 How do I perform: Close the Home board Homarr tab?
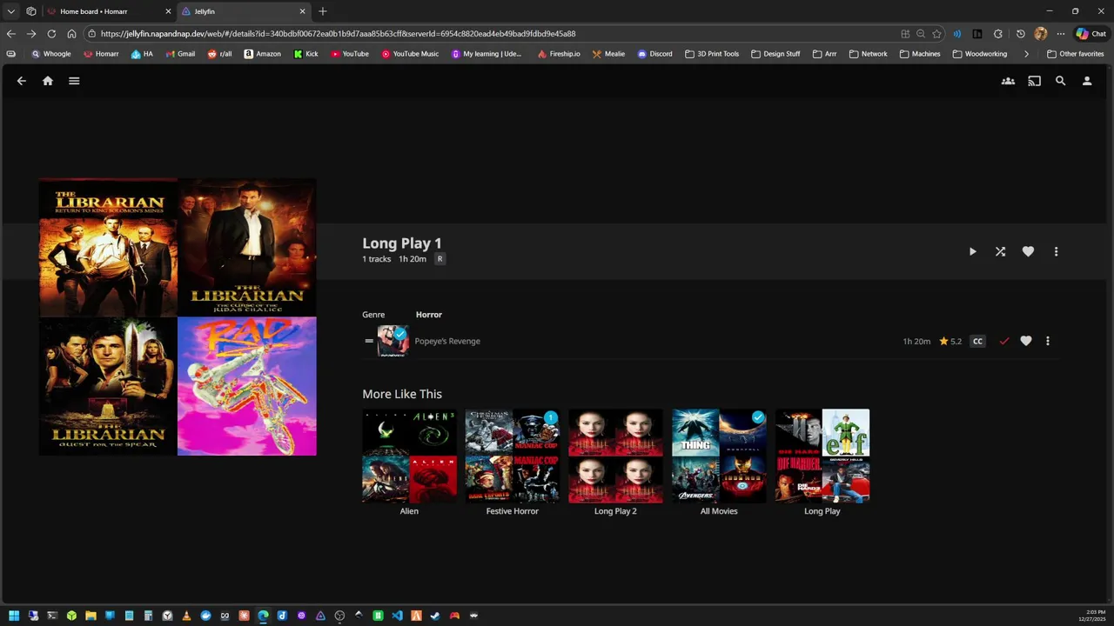pos(168,11)
